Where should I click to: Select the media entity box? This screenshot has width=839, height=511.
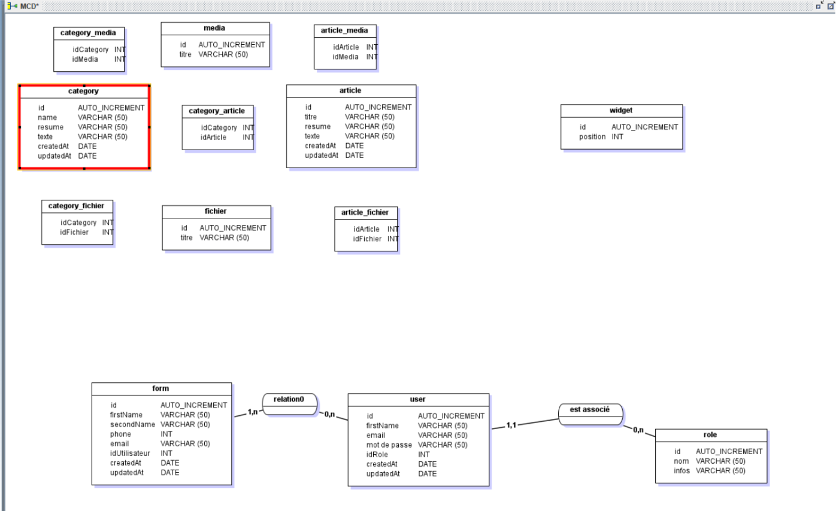(x=215, y=45)
